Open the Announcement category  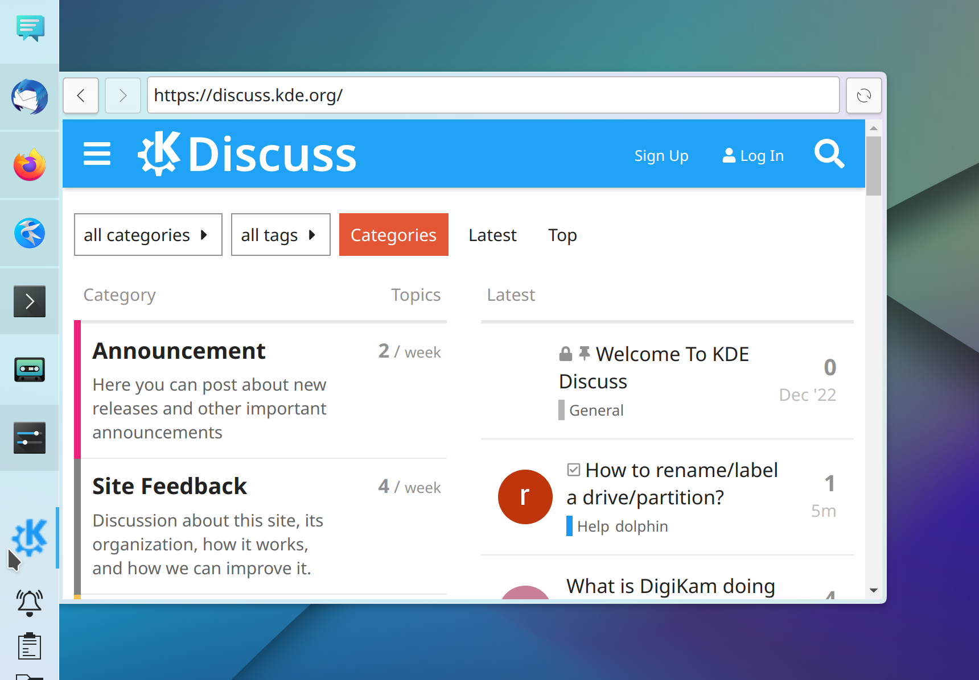(x=179, y=351)
